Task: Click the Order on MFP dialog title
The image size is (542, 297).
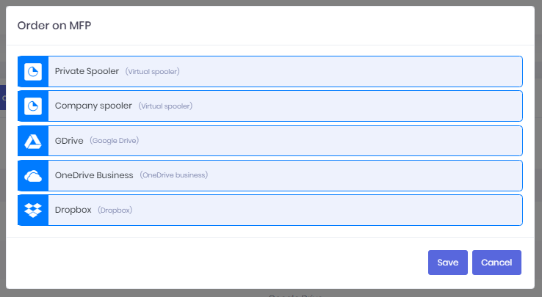Action: pos(54,26)
